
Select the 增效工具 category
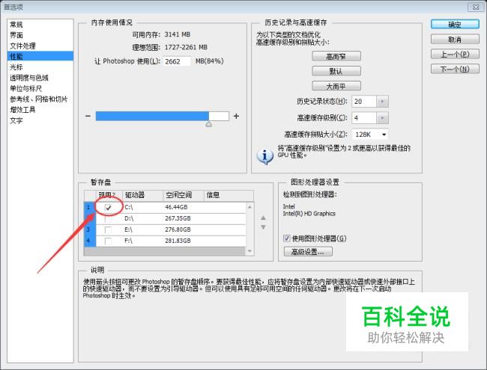[x=22, y=110]
